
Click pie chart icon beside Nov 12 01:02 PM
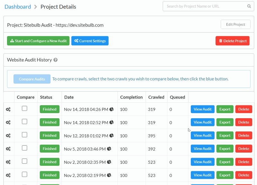coord(111,136)
